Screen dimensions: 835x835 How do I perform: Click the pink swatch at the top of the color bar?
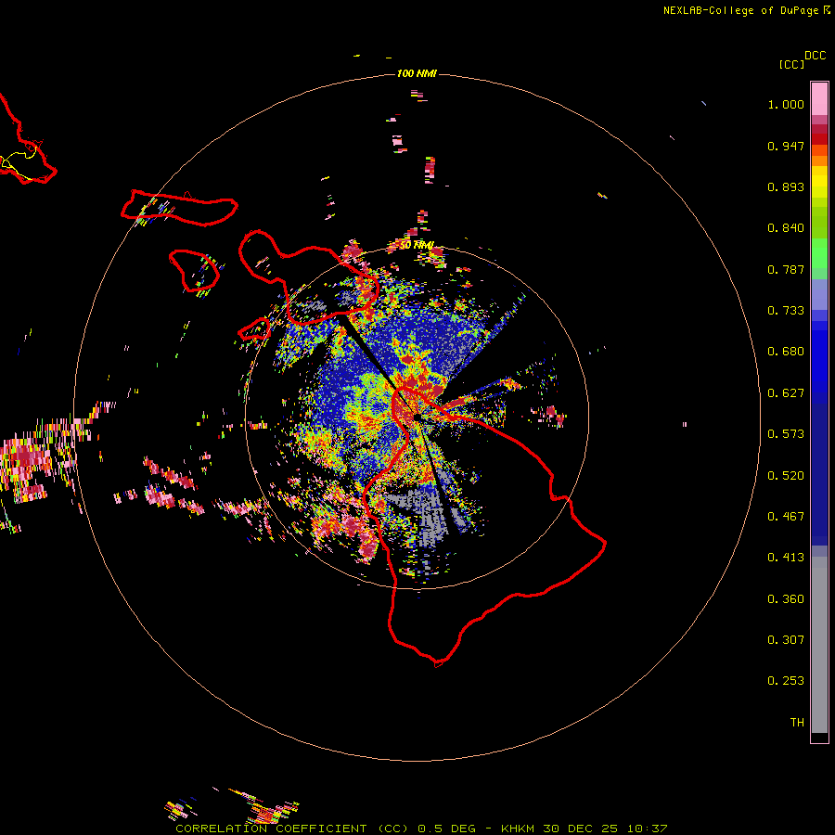point(819,99)
